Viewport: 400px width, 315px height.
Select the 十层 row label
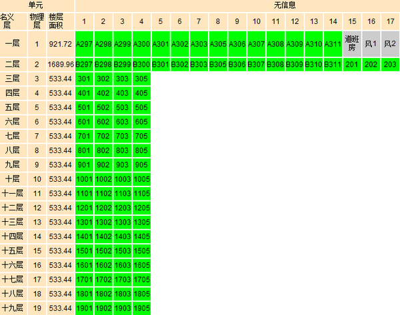(13, 179)
